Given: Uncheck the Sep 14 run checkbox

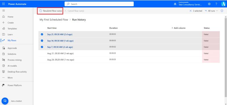Looking at the screenshot, I should click(x=42, y=41).
